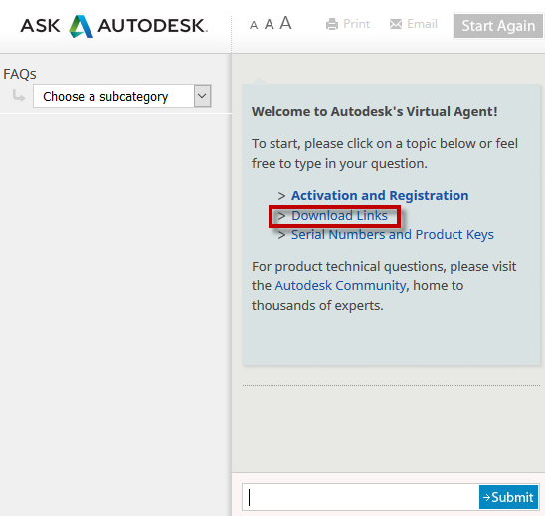The image size is (545, 516).
Task: Click the Print printer icon
Action: 332,24
